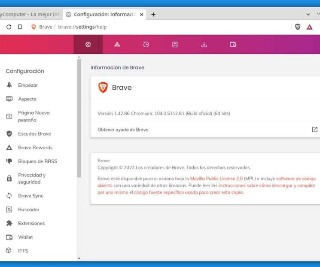Click the thumbs-down Bloqueo de RRSS icon
The width and height of the screenshot is (320, 267).
(9, 161)
